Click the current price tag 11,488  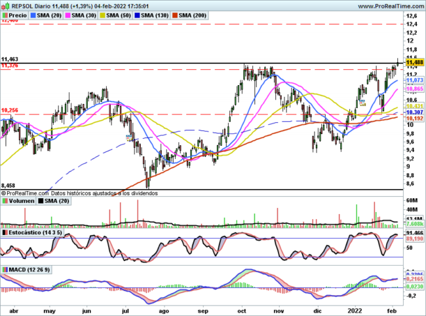coord(414,62)
